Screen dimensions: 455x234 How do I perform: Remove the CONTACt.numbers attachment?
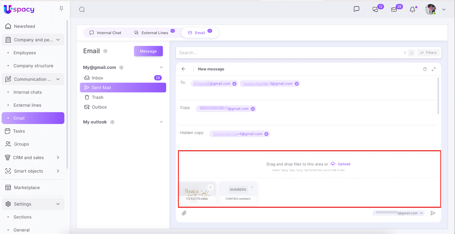click(252, 187)
